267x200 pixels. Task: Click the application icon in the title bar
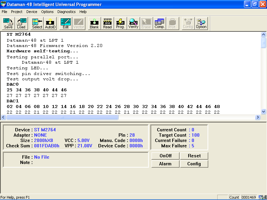[x=3, y=4]
